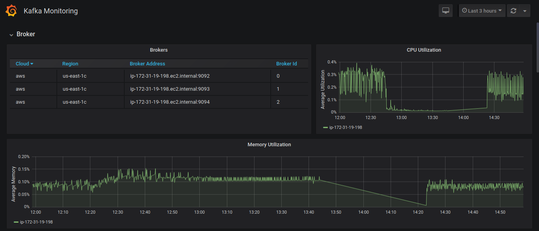The image size is (539, 231).
Task: Click ip-172-31-19-198.ec2.internal:9092 address cell
Action: [197, 76]
